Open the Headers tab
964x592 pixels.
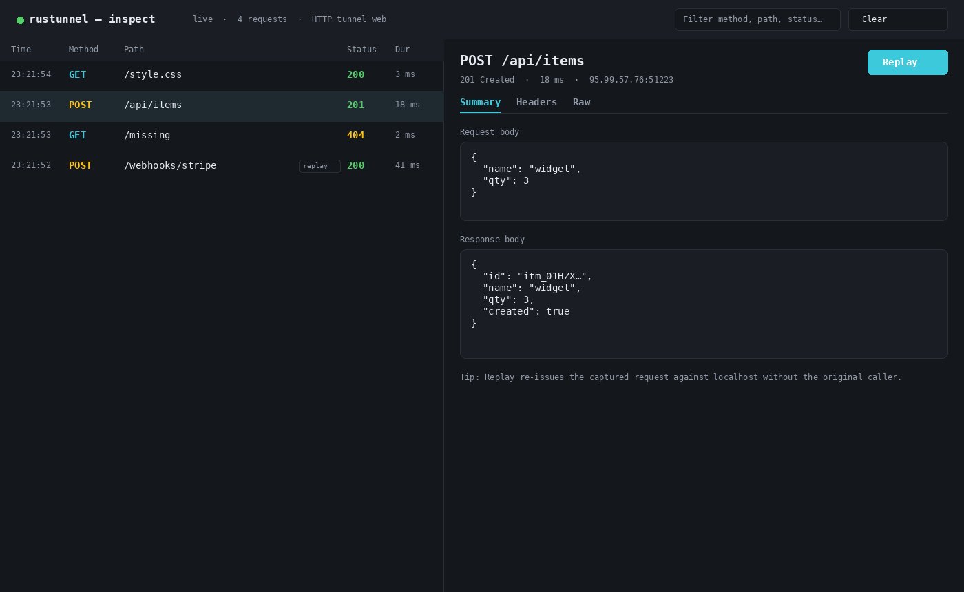(x=536, y=102)
